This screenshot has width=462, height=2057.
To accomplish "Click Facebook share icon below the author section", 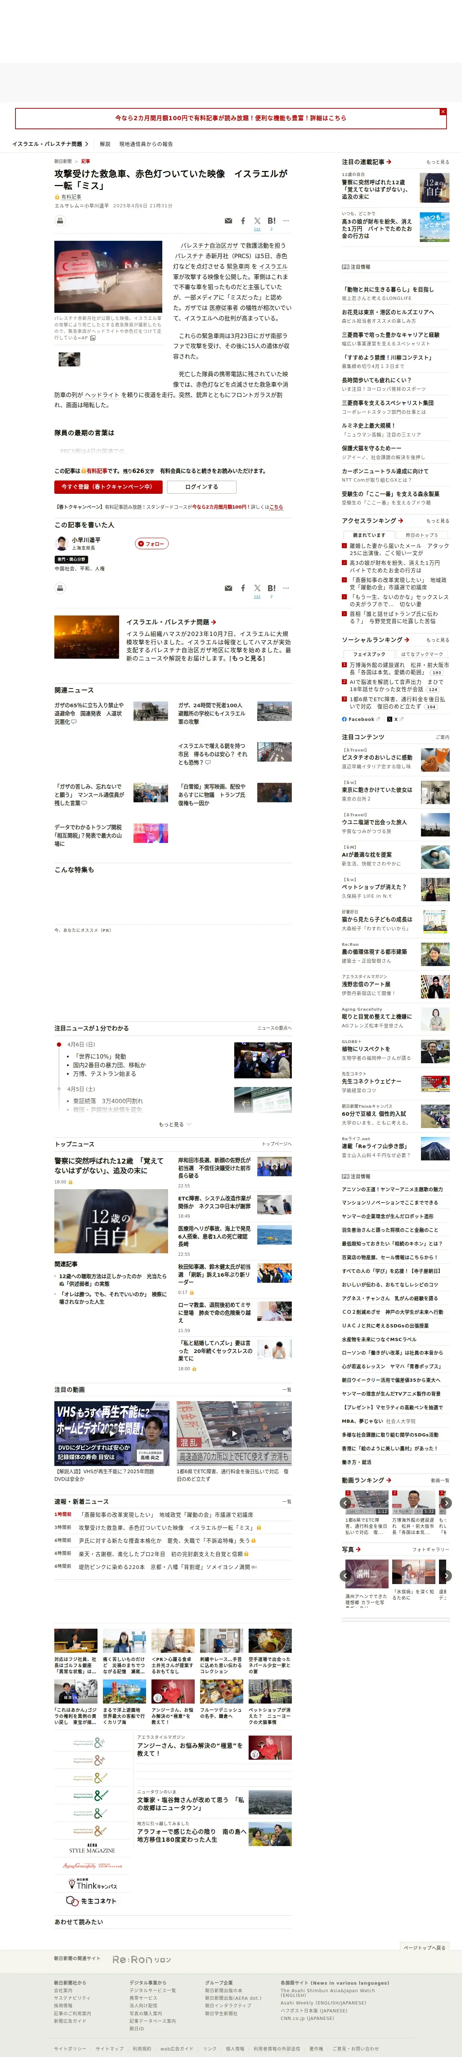I will click(243, 588).
